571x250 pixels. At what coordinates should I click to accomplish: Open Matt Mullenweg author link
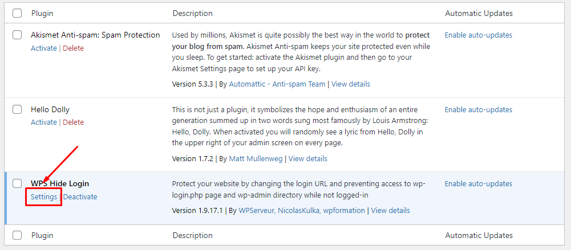[256, 159]
